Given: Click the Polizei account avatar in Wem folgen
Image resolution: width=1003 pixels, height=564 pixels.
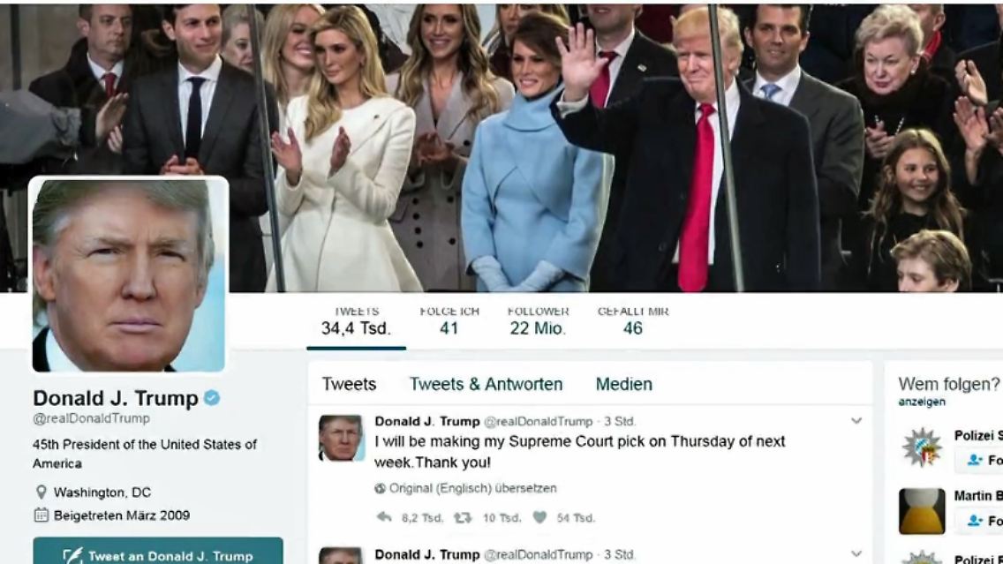Looking at the screenshot, I should 922,447.
